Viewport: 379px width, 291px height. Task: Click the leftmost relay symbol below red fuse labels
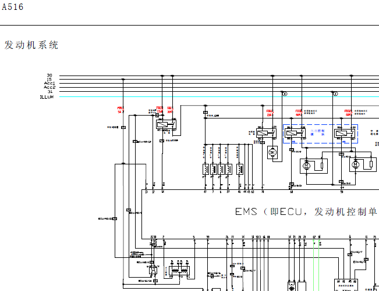pyautogui.click(x=167, y=125)
